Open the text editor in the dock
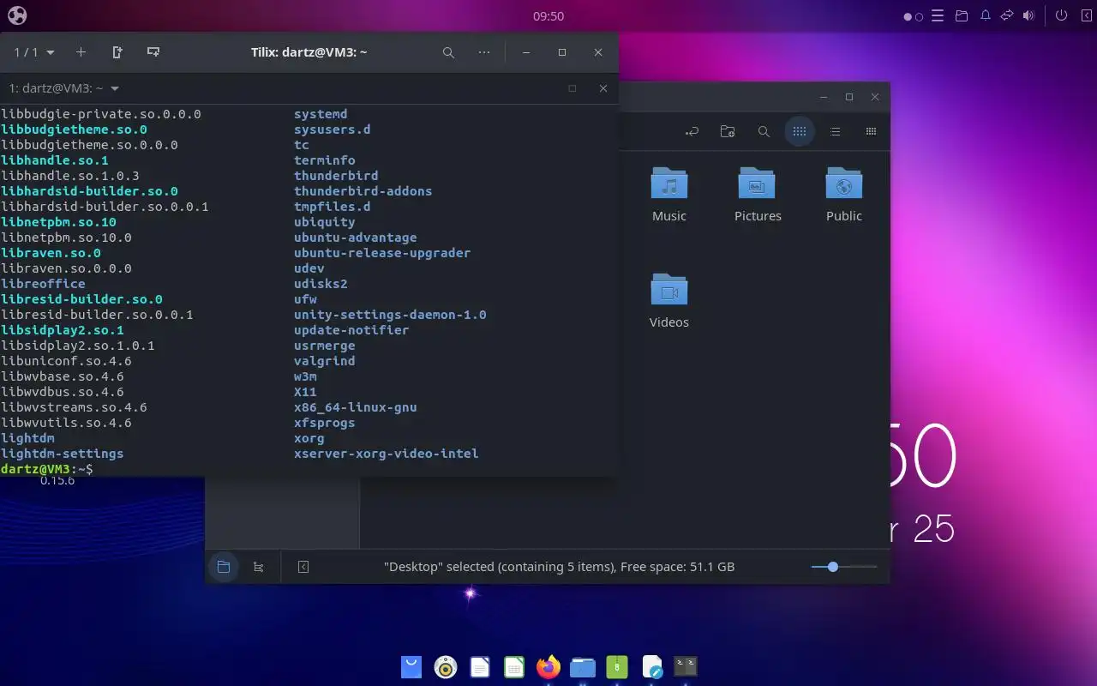Screen dimensions: 1097x686 tap(651, 666)
